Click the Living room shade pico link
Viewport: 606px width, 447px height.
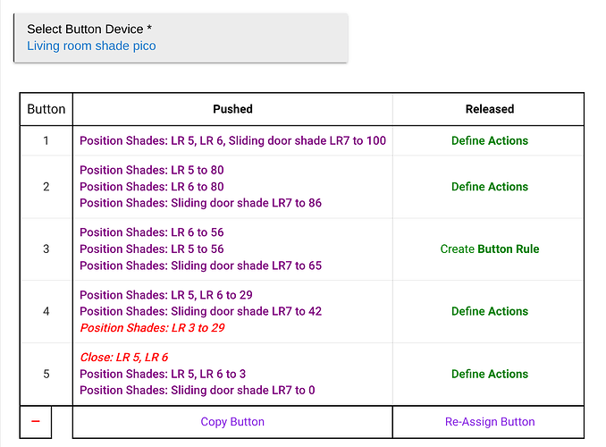pos(91,46)
